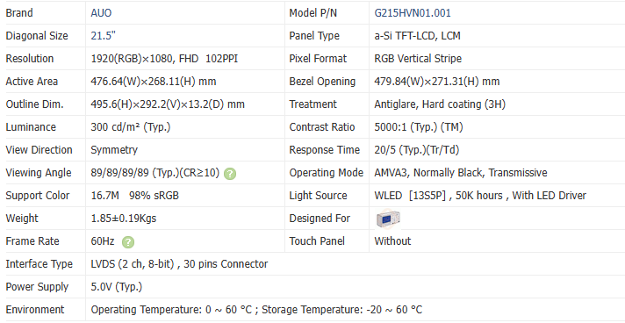Click the Touch Panel Without value
The image size is (625, 323).
392,240
